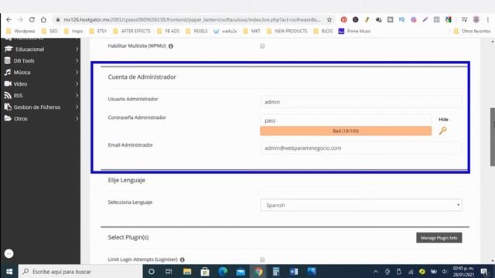Open the Chrome three-dot menu
The width and height of the screenshot is (495, 278).
[x=488, y=19]
